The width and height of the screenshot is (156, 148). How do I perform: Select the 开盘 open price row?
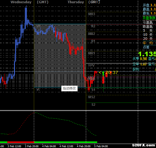click(149, 5)
